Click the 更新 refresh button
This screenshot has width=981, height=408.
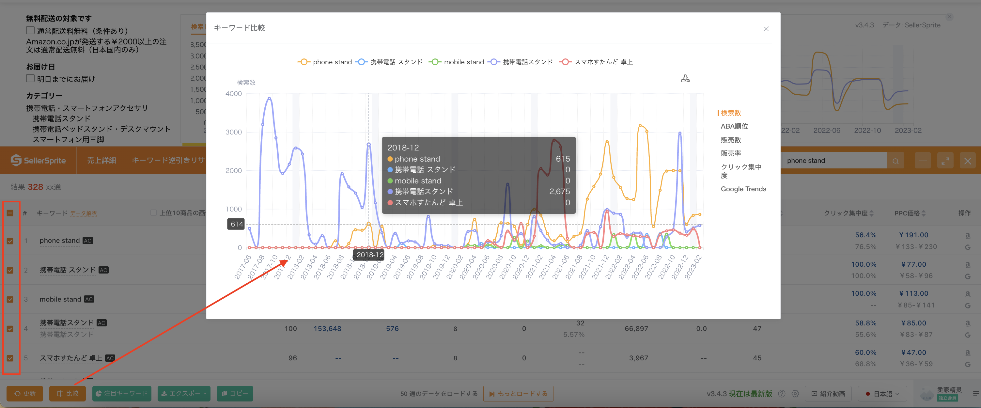pyautogui.click(x=25, y=394)
